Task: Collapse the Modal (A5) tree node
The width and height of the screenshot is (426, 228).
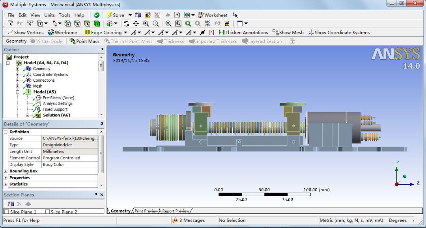Action: (x=18, y=92)
